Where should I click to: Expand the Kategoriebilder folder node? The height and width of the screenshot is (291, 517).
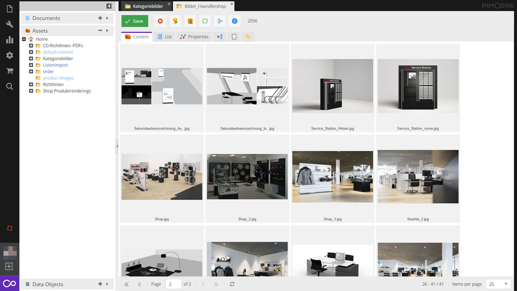click(31, 58)
